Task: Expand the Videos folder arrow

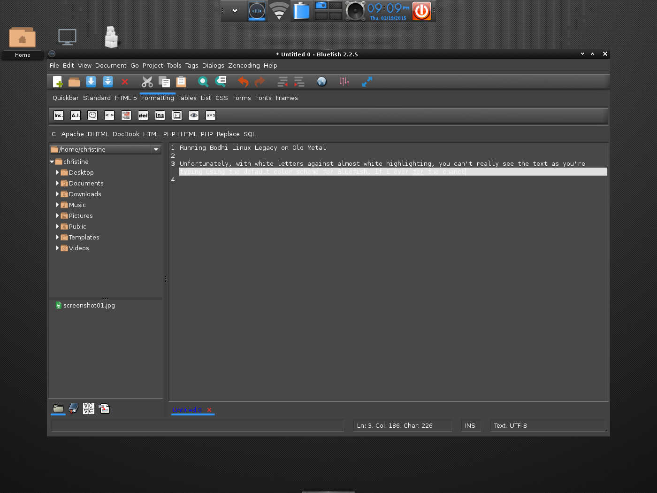Action: tap(57, 248)
